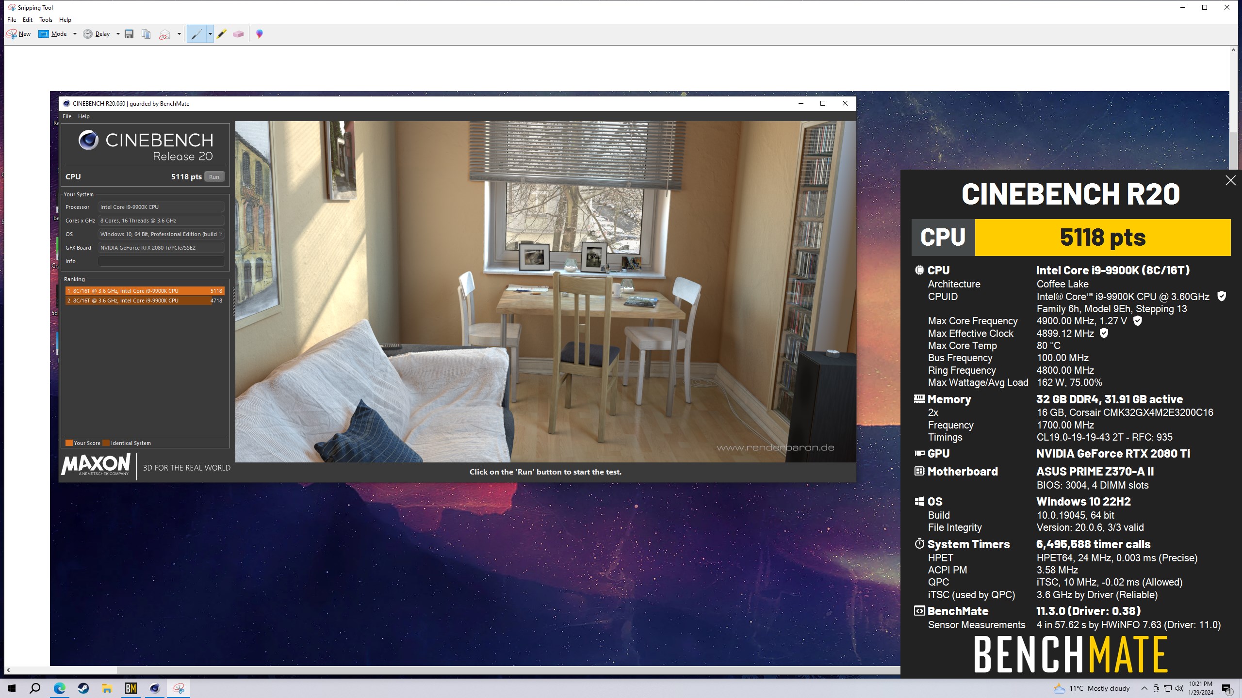Viewport: 1242px width, 698px height.
Task: Open the Mode snip menu
Action: (x=53, y=34)
